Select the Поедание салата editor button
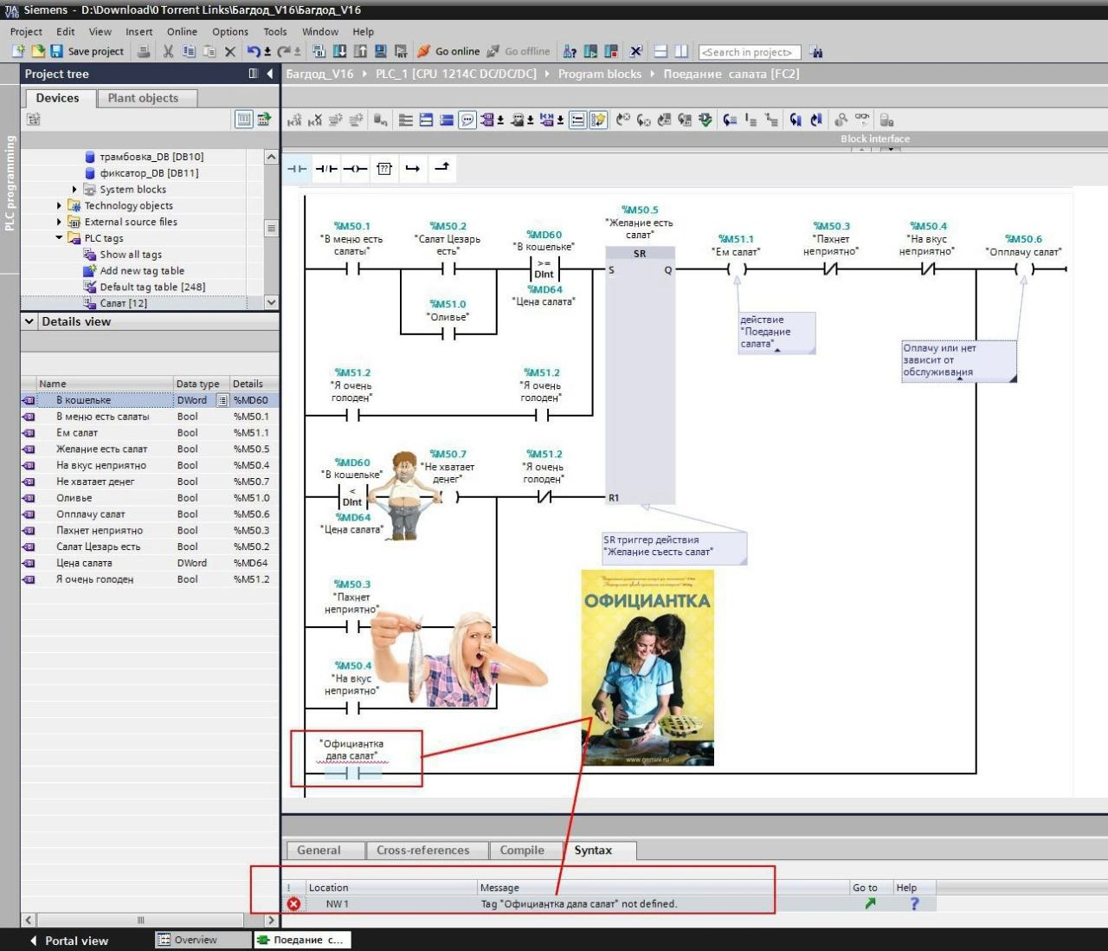The height and width of the screenshot is (951, 1108). tap(301, 940)
